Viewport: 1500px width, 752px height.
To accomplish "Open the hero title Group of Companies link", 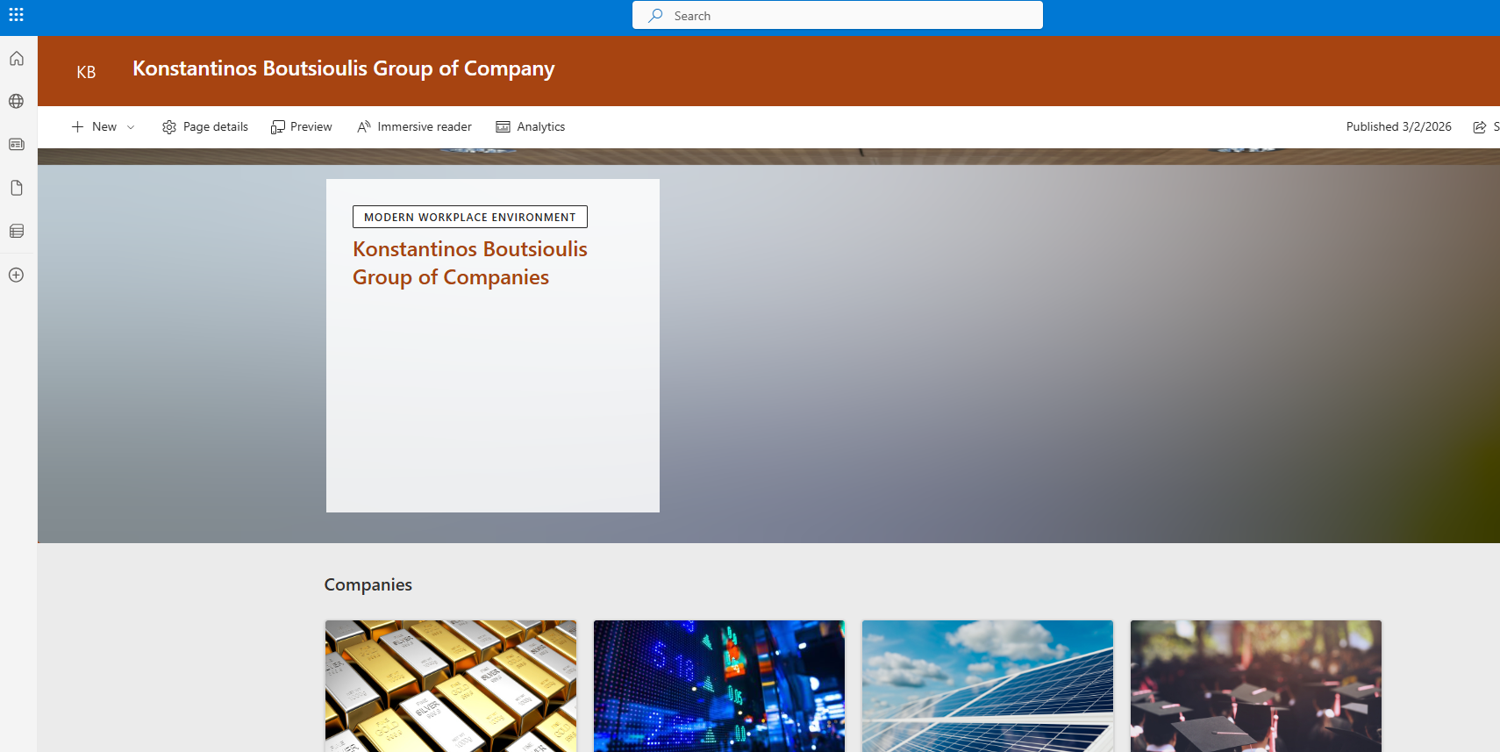I will click(x=469, y=263).
